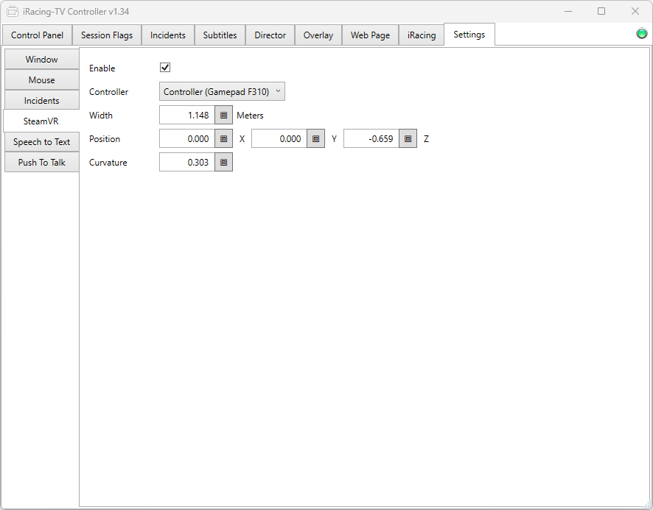Viewport: 653px width, 510px height.
Task: Click the icon button beside the Curvature field
Action: [223, 162]
